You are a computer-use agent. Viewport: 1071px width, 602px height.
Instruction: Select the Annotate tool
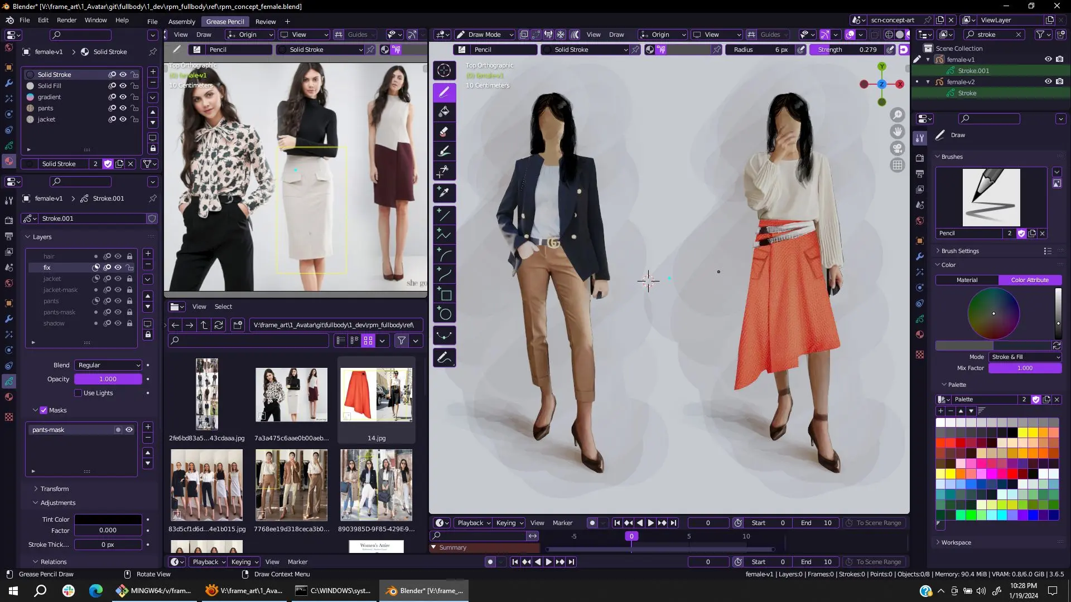click(444, 358)
